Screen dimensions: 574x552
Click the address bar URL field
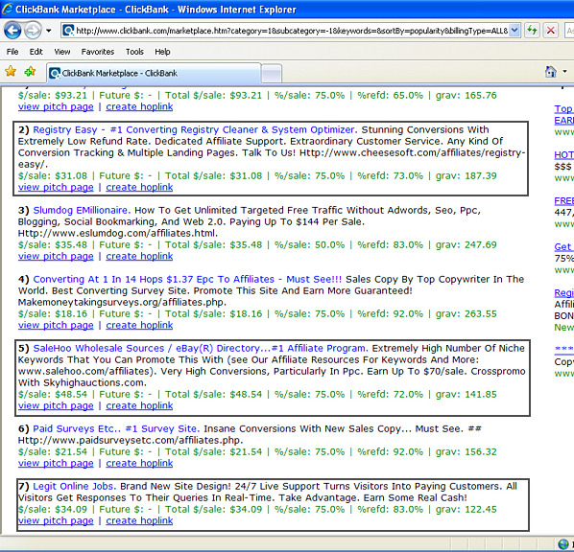click(291, 31)
